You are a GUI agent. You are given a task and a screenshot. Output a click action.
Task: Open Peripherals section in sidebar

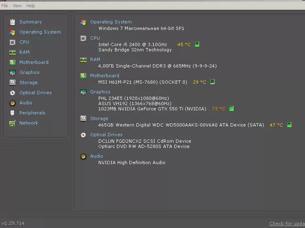32,113
